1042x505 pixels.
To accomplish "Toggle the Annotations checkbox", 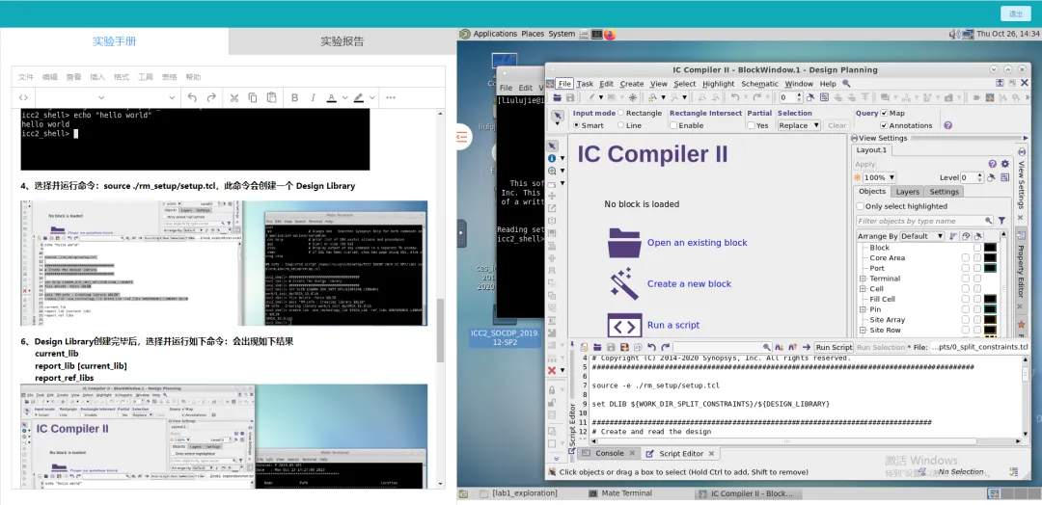I will (x=884, y=125).
